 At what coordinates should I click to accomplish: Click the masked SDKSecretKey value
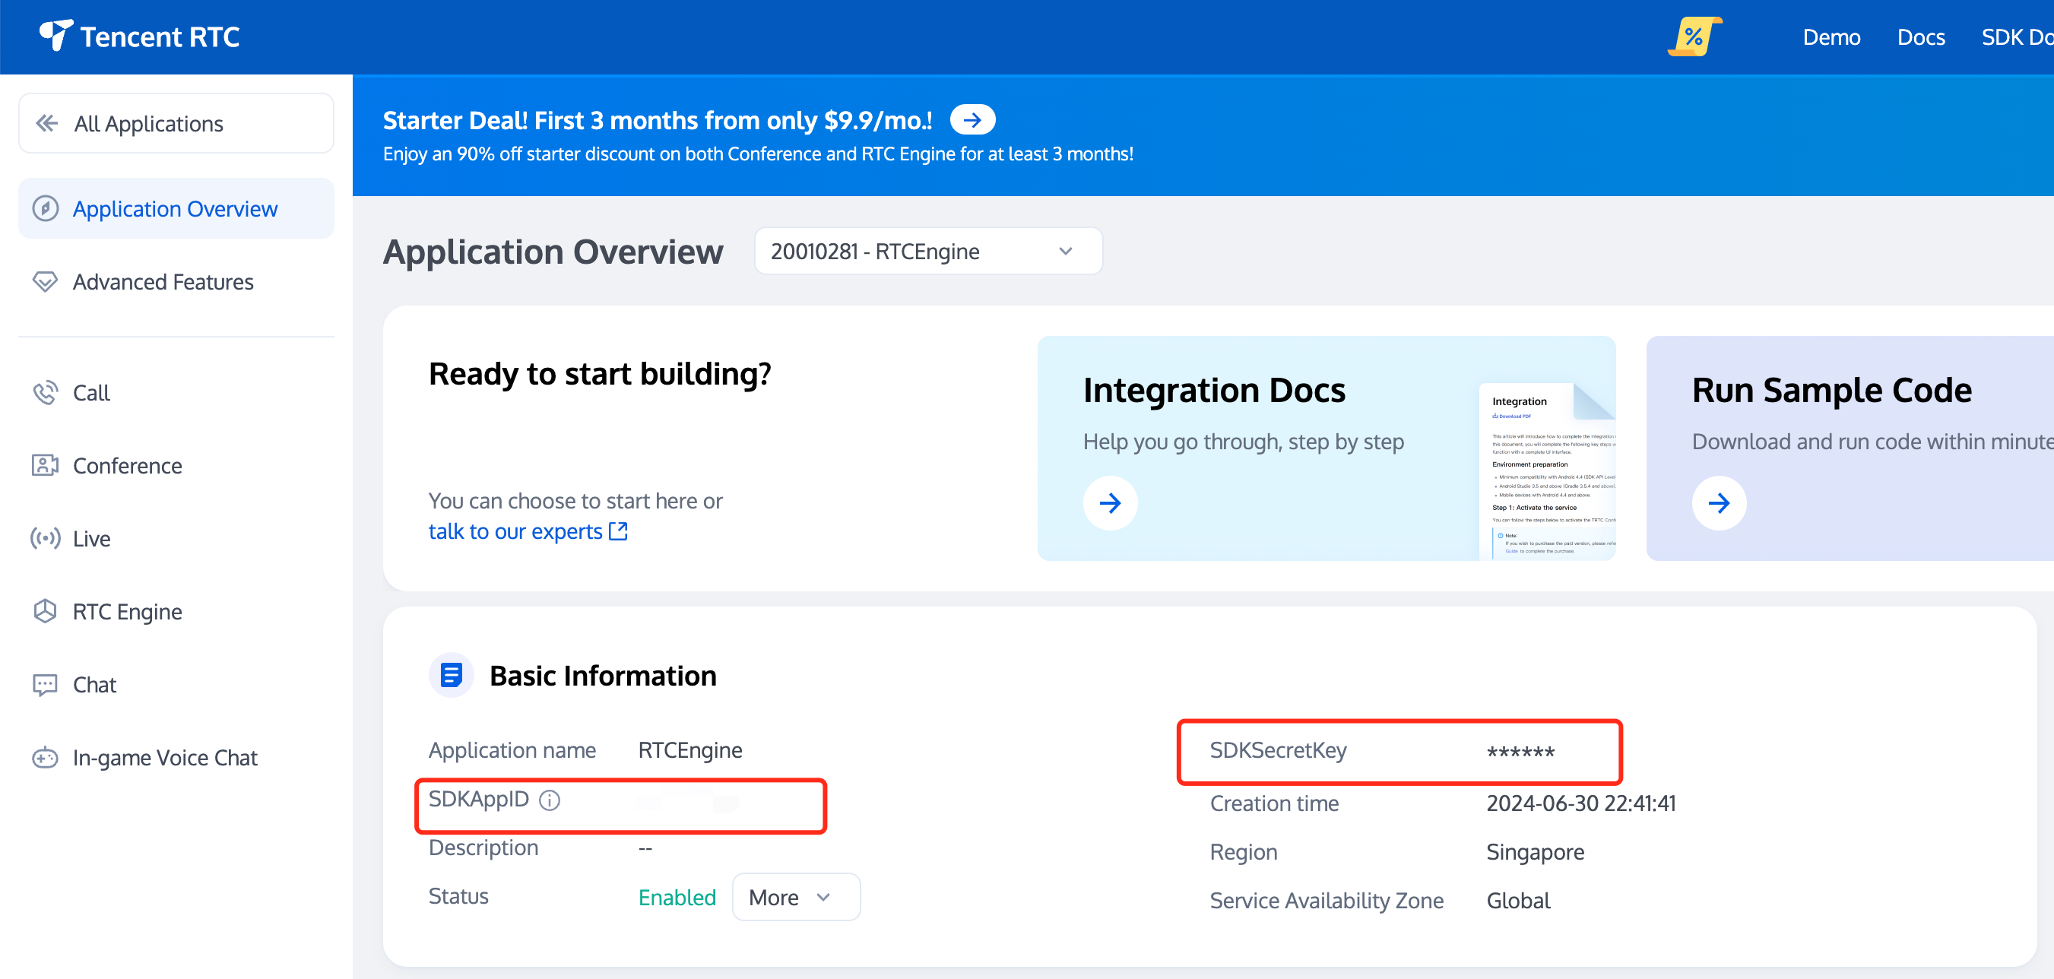[x=1520, y=752]
